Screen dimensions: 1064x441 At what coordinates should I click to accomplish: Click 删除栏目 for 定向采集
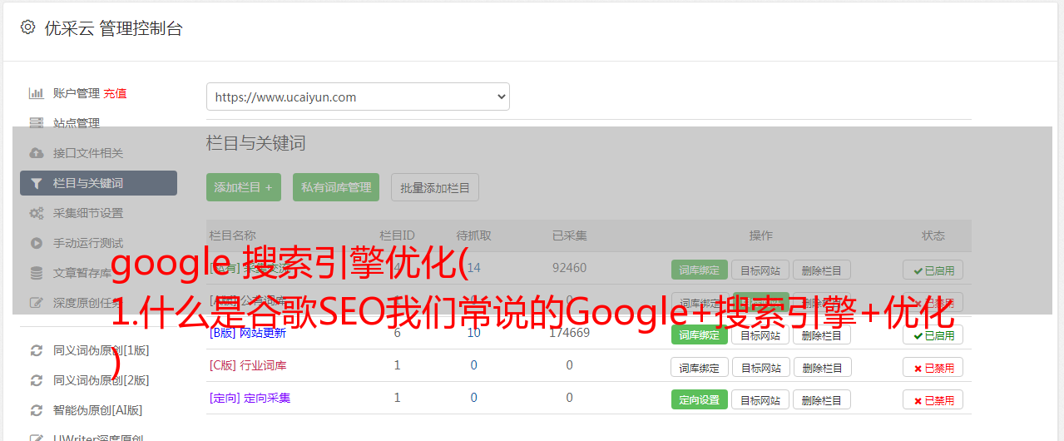(x=821, y=399)
